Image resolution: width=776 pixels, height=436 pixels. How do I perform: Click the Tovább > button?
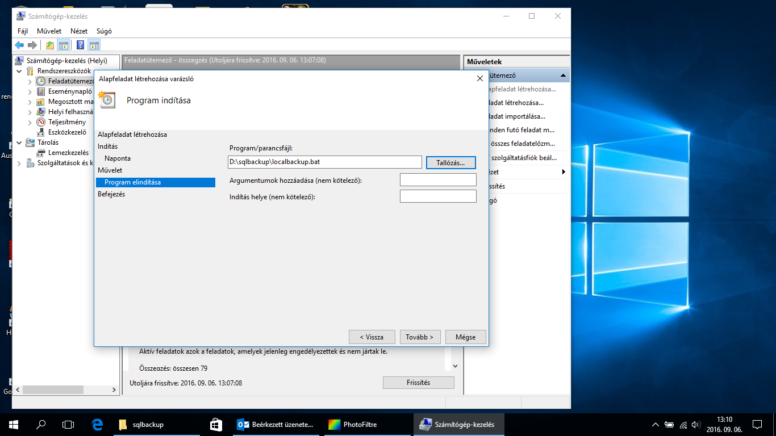click(420, 337)
